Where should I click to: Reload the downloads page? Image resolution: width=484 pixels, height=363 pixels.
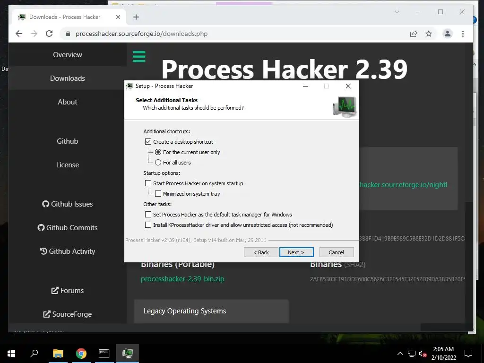coord(49,34)
